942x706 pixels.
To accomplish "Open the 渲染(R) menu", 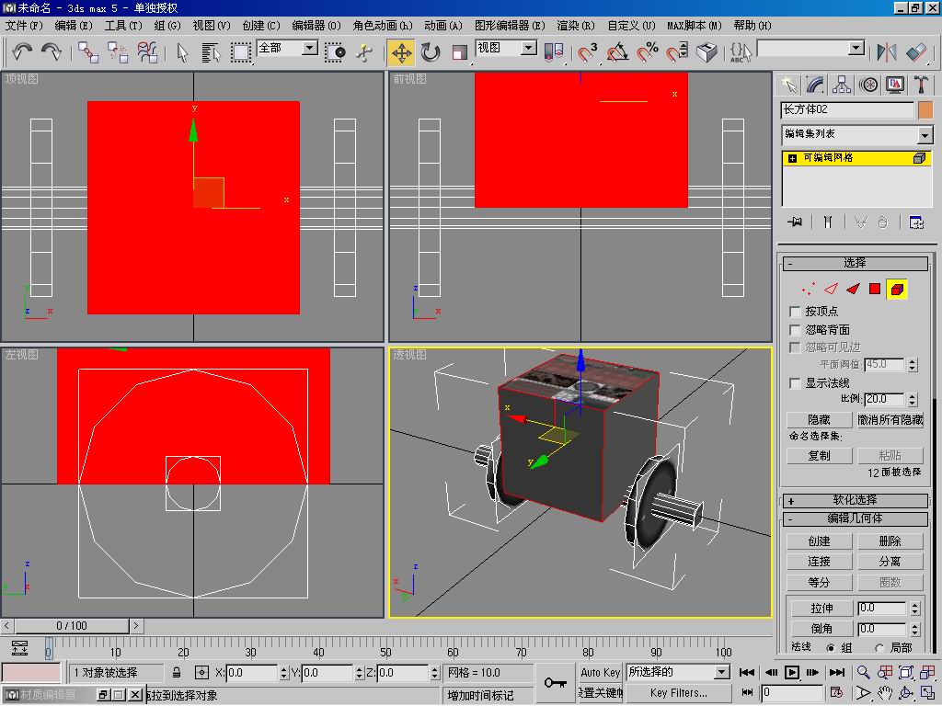I will click(576, 26).
